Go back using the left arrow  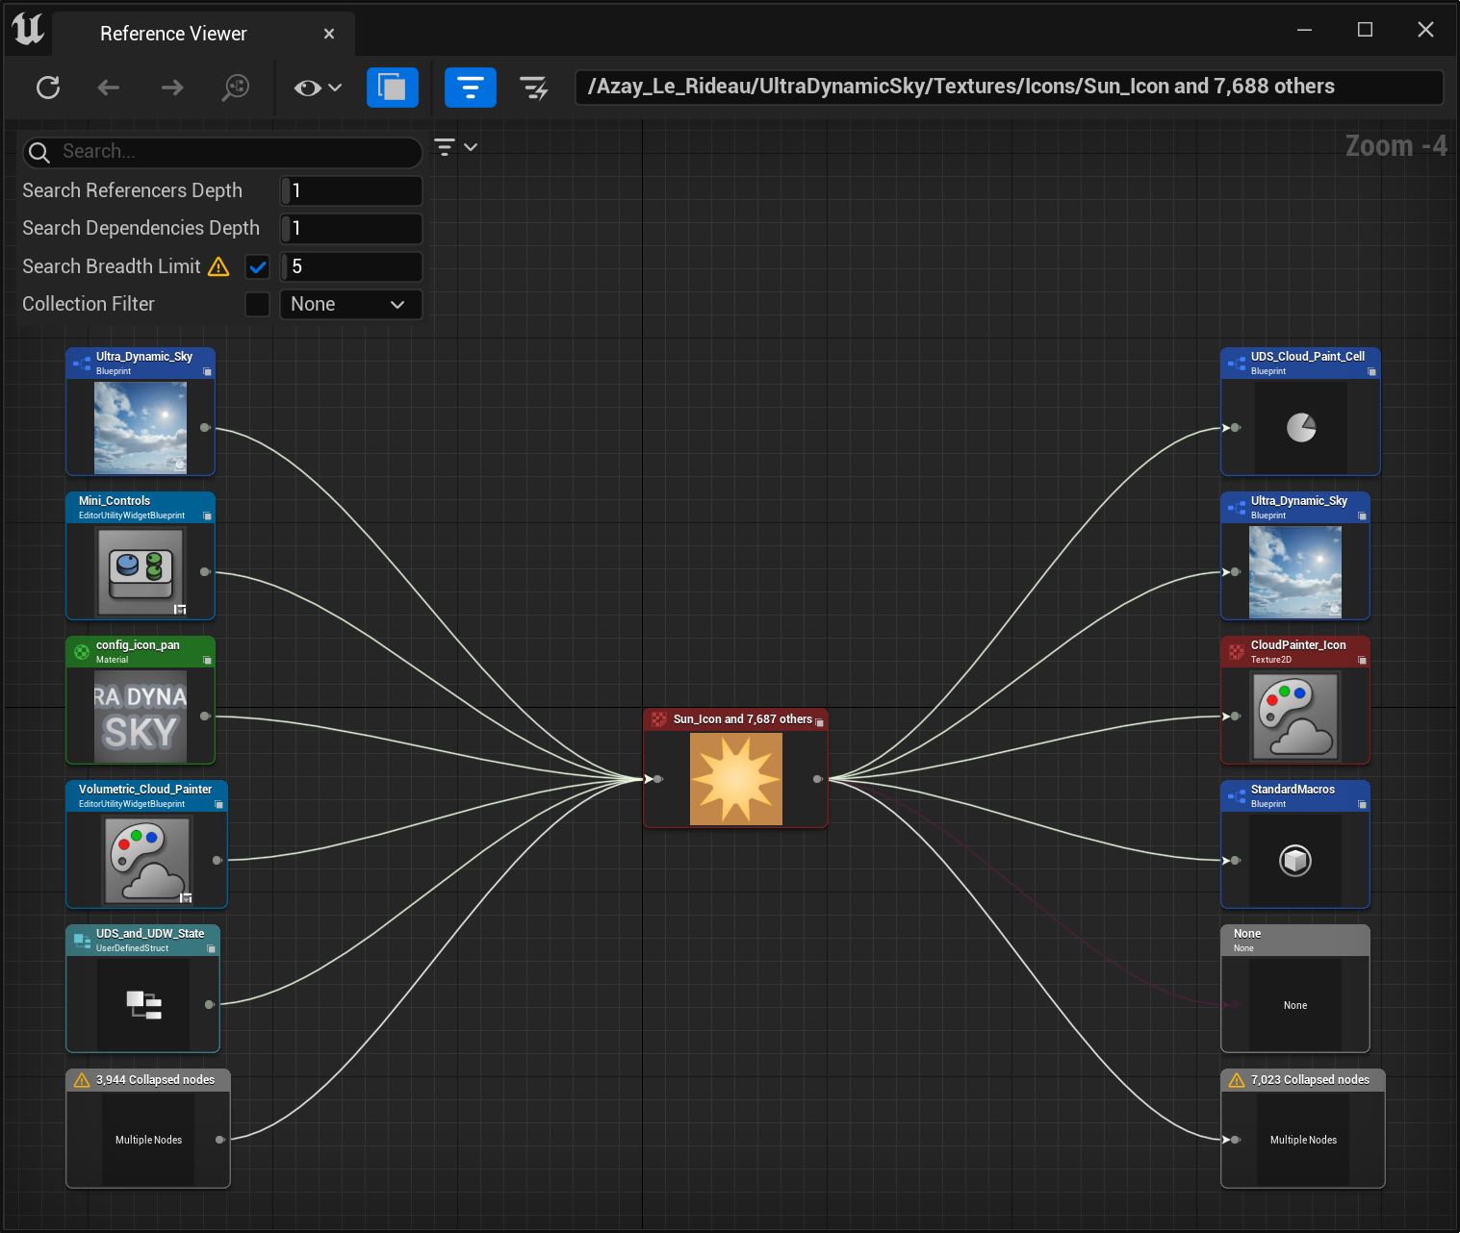109,88
